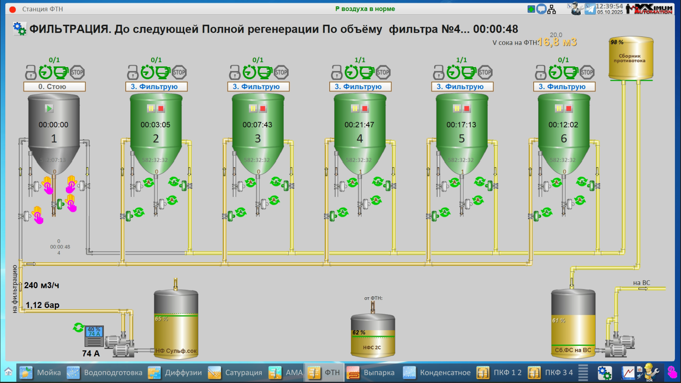Open the filter 1 state box '0. Стою'

point(54,87)
